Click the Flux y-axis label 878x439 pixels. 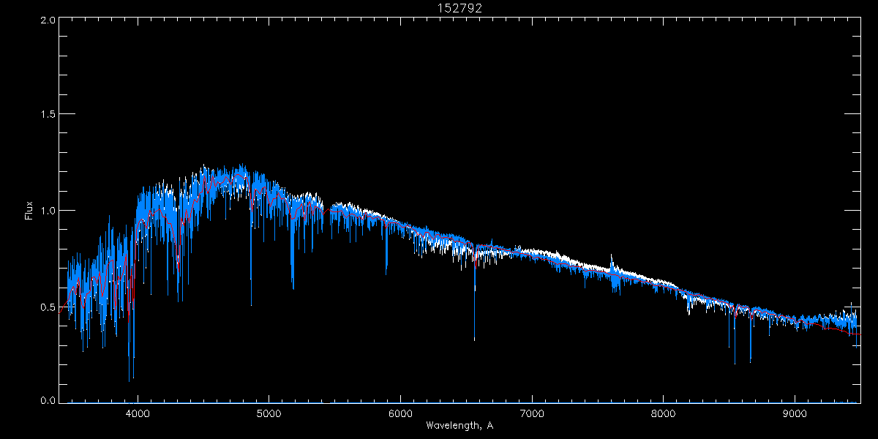[x=29, y=210]
